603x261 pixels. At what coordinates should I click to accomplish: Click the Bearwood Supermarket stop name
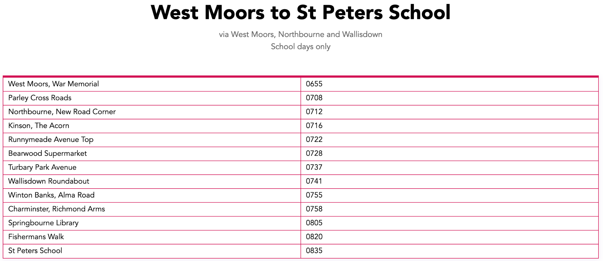(x=47, y=153)
